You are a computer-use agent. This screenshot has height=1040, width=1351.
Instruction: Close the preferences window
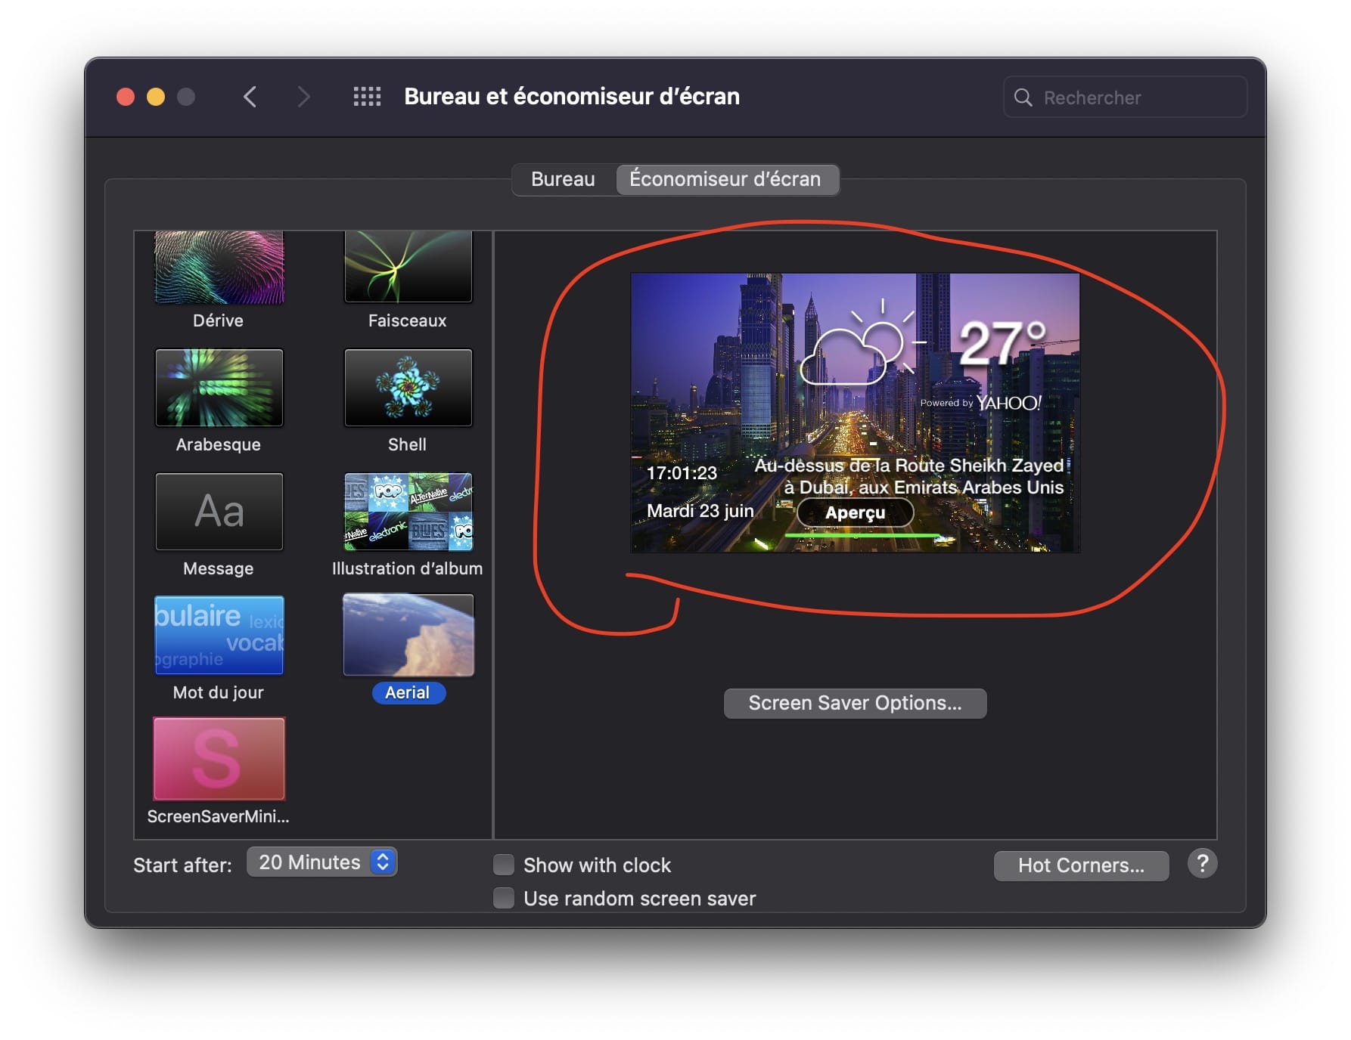pos(126,97)
